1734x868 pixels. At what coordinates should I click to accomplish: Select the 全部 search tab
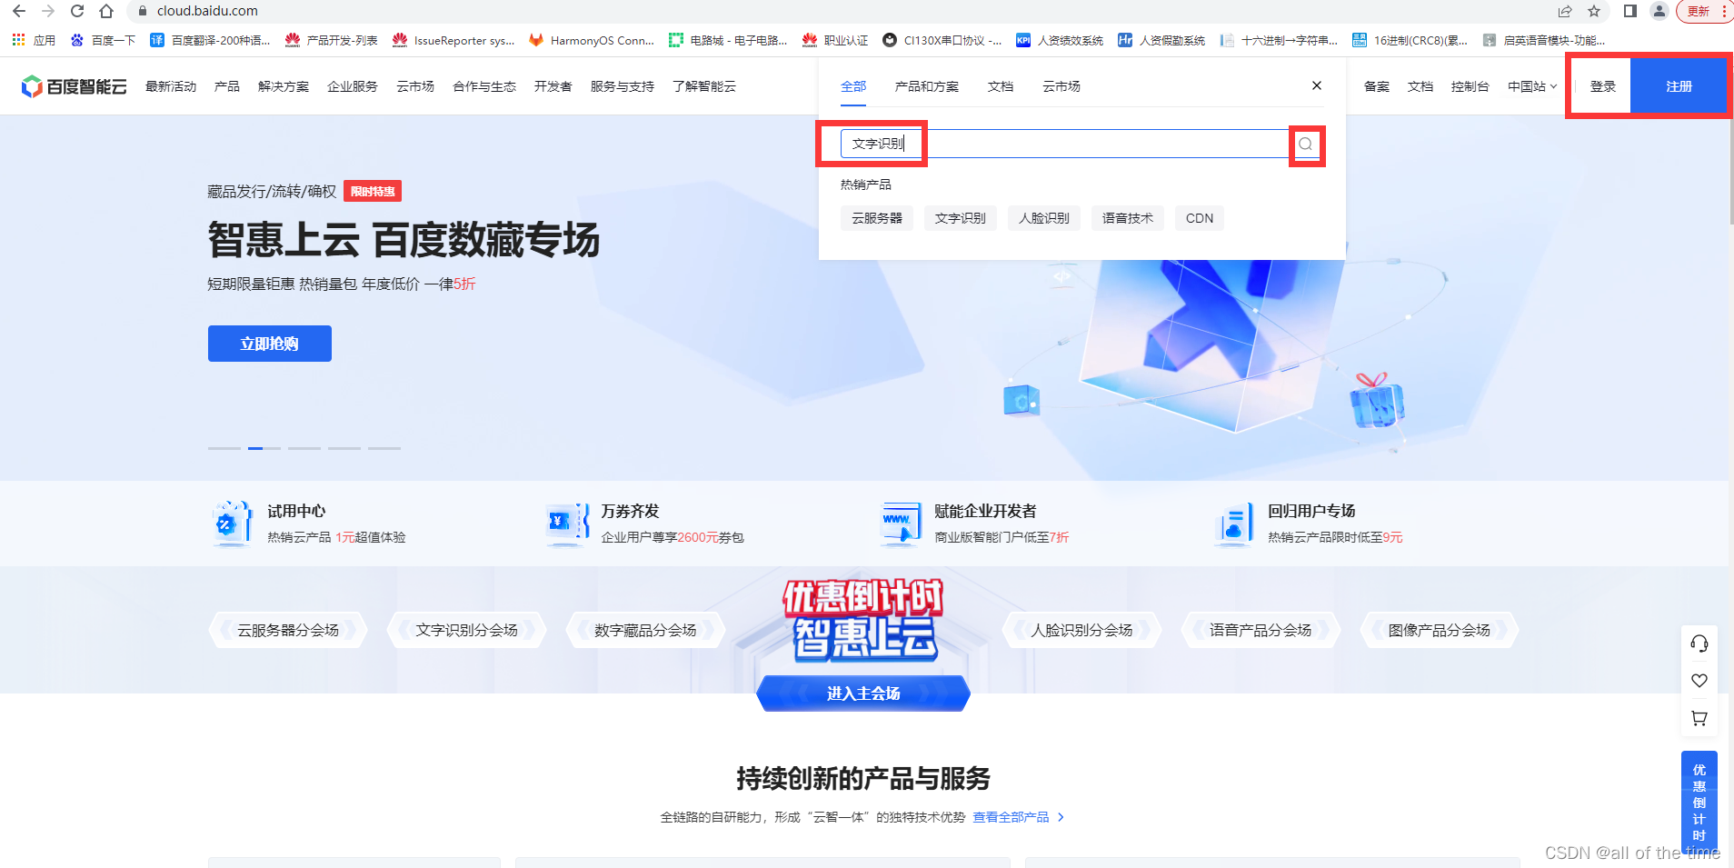[853, 86]
